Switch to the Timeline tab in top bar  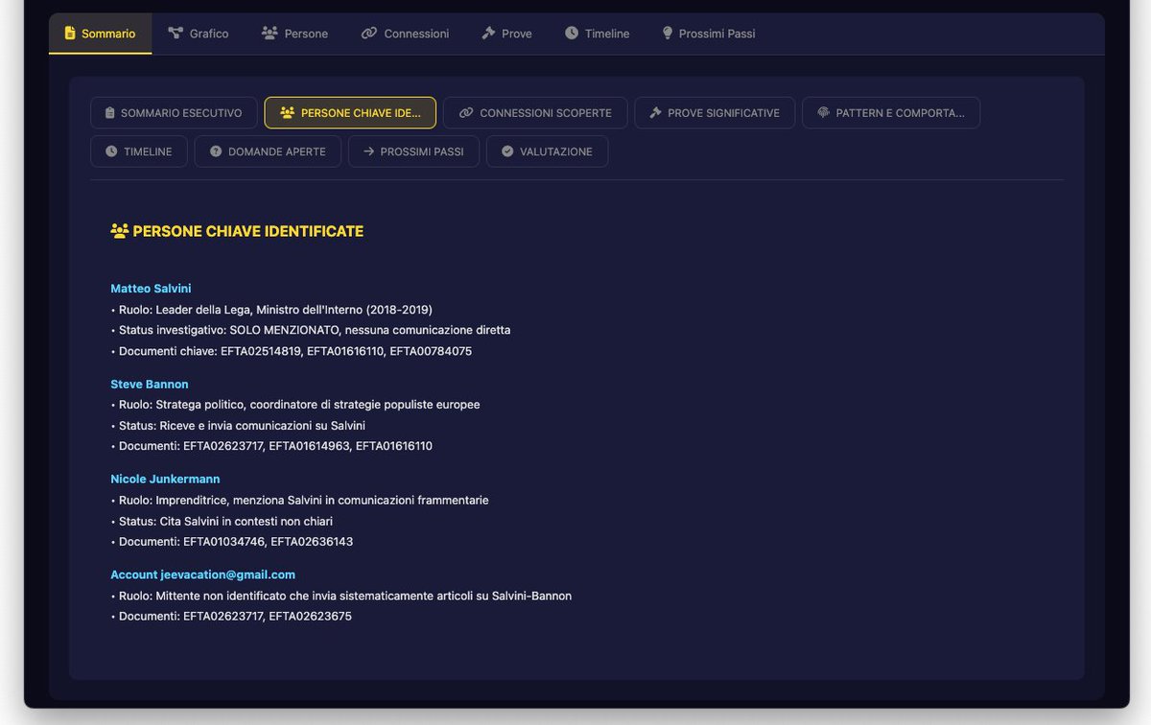coord(598,34)
